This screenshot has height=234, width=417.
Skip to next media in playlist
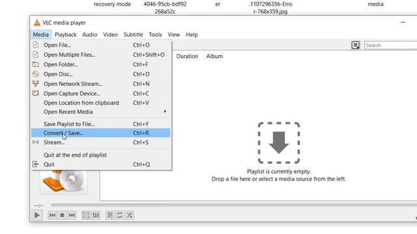point(72,215)
